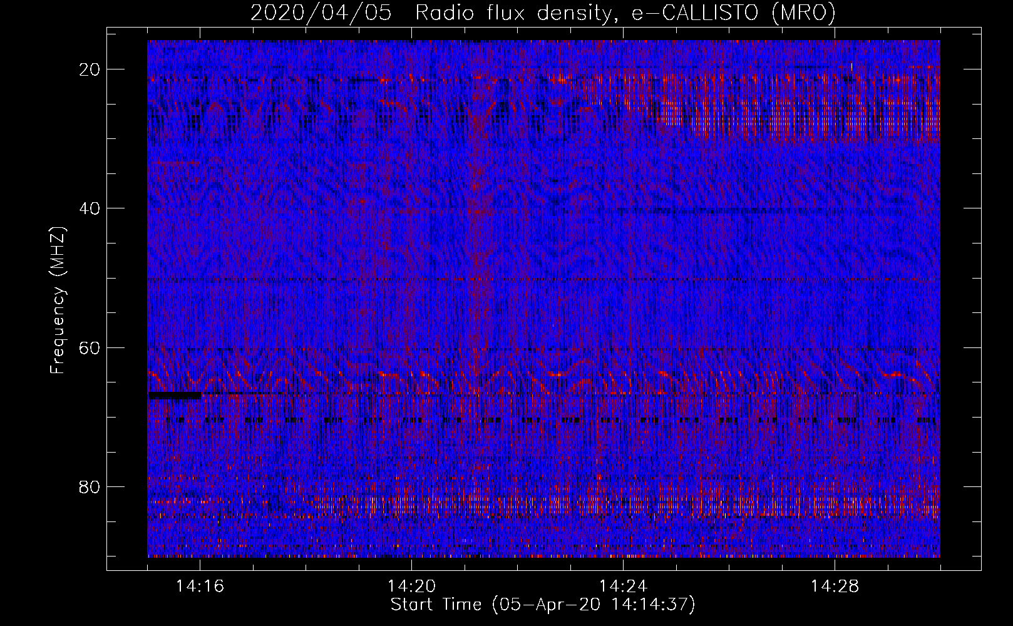1013x626 pixels.
Task: Click the 14:20 time tick label
Action: coord(411,587)
